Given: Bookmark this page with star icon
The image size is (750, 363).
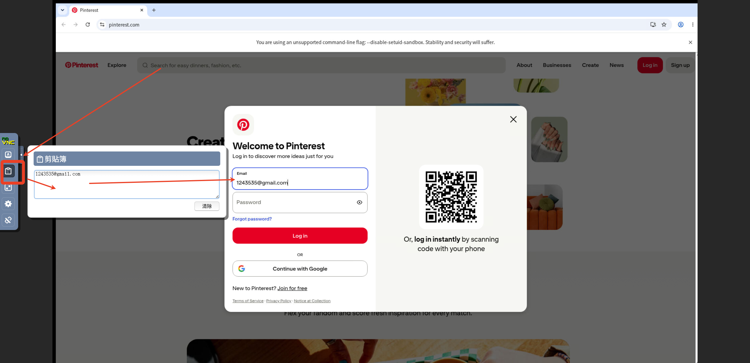Looking at the screenshot, I should click(664, 25).
